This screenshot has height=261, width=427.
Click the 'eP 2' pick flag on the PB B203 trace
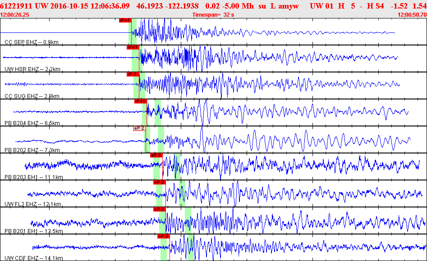point(156,155)
